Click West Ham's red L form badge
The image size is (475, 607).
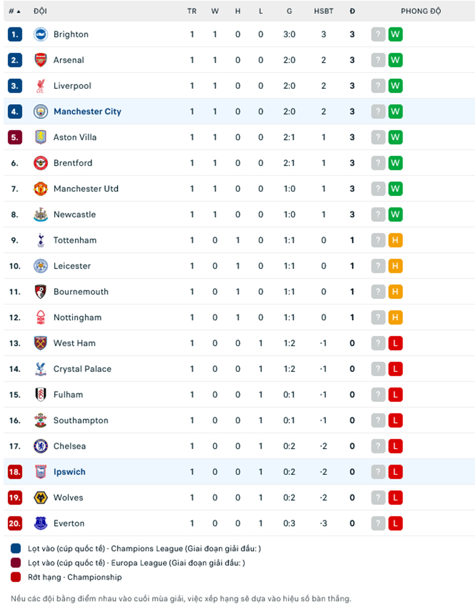pyautogui.click(x=396, y=343)
